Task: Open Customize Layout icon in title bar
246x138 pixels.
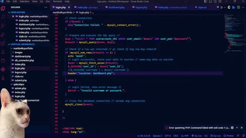Action: [220, 2]
